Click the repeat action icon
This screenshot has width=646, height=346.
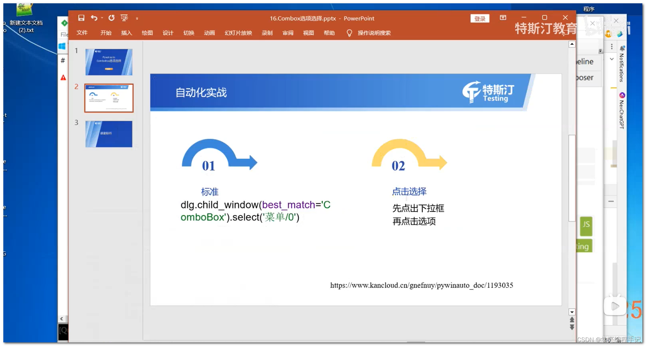[x=111, y=18]
